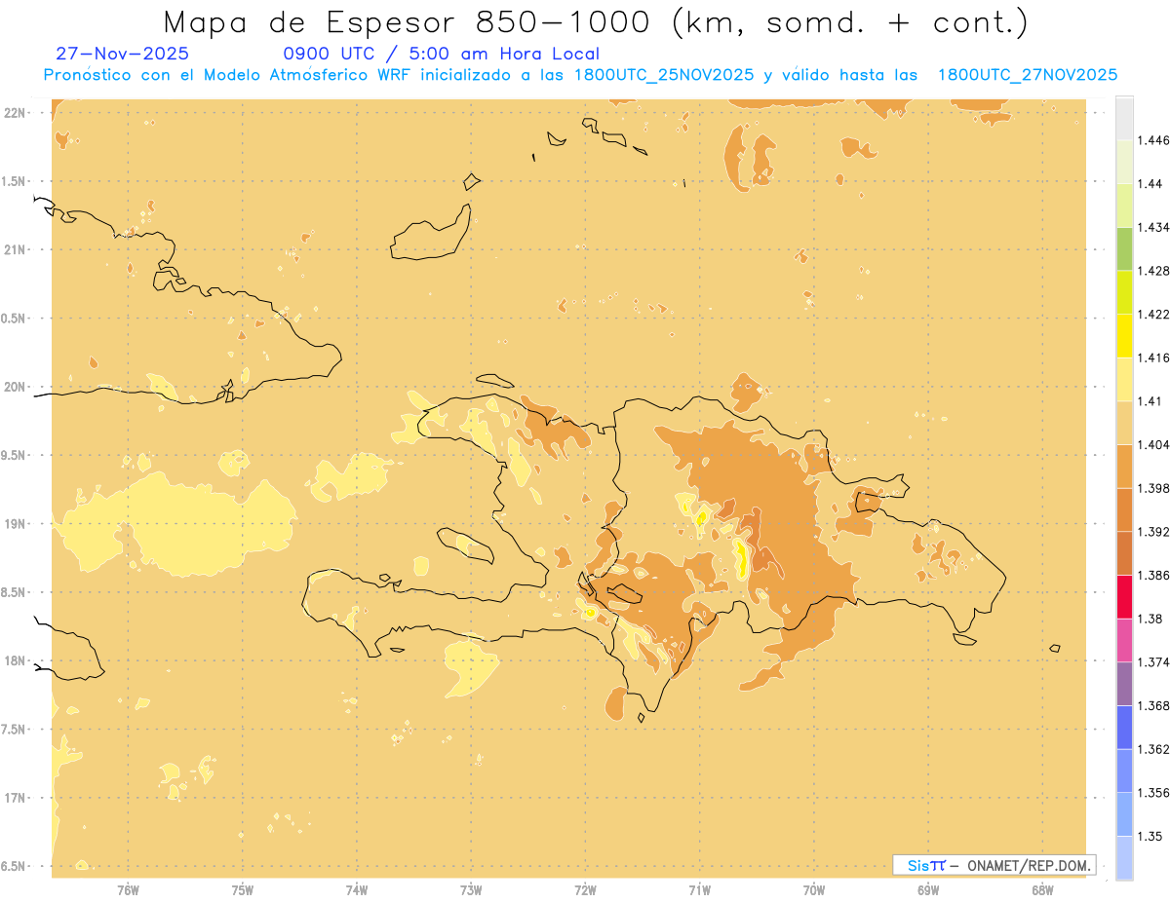Click the bright yellow swatch below 1.422
This screenshot has height=903, width=1170.
coord(1124,335)
